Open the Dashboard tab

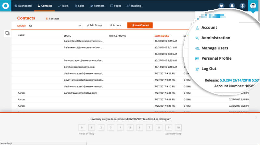(x=23, y=6)
